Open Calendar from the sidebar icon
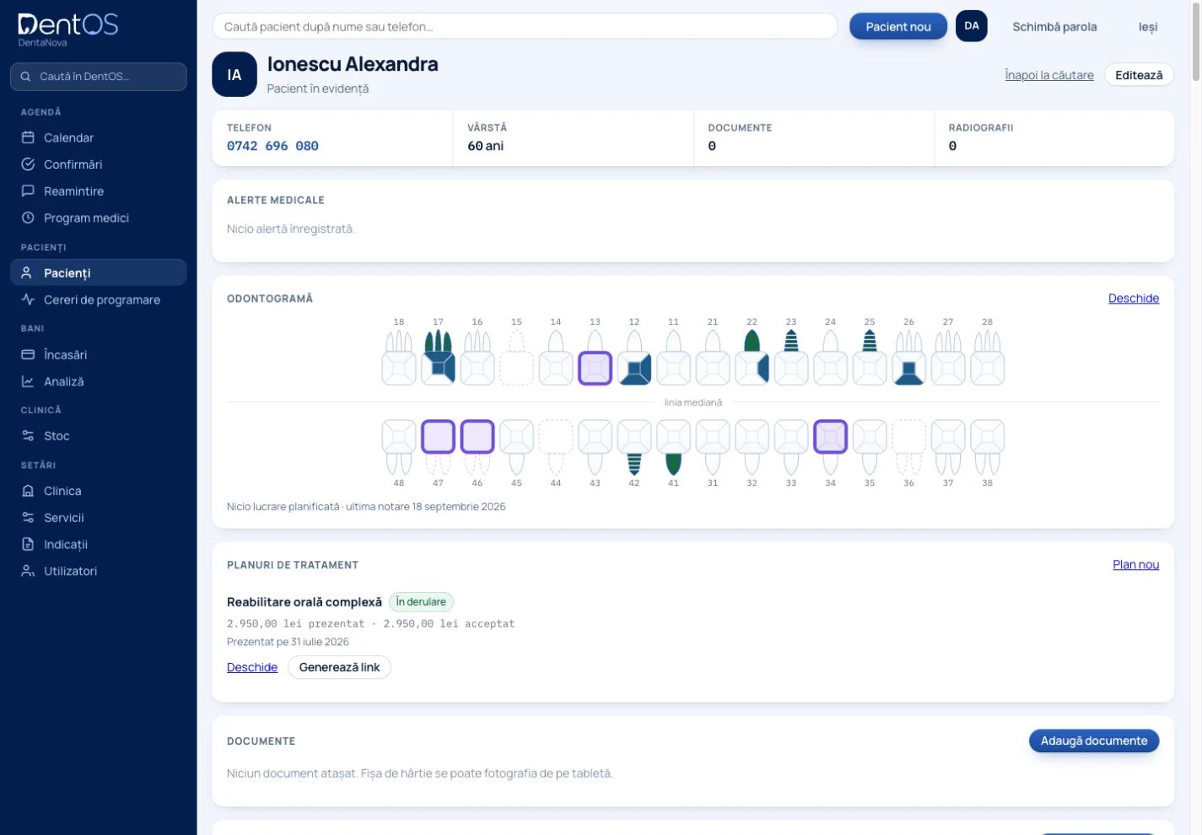Viewport: 1202px width, 835px height. pos(28,137)
